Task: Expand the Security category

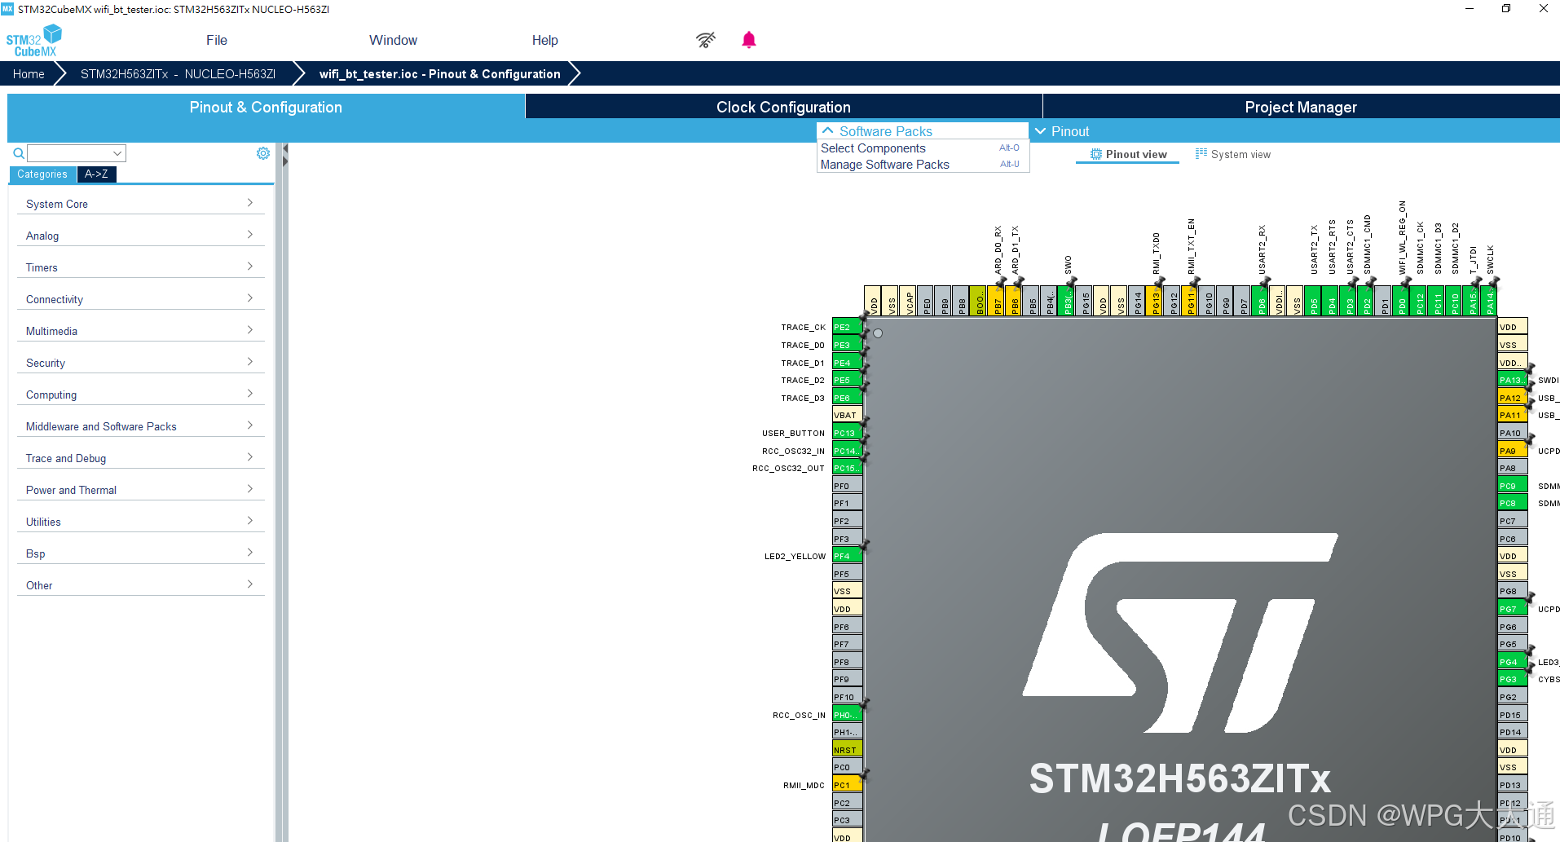Action: click(x=140, y=363)
